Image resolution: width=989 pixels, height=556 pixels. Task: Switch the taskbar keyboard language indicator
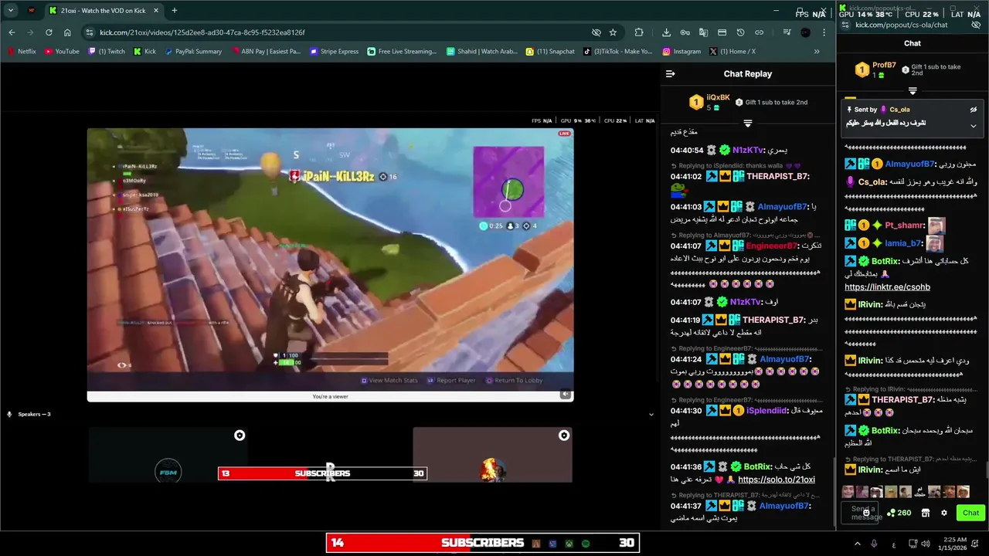pos(894,544)
